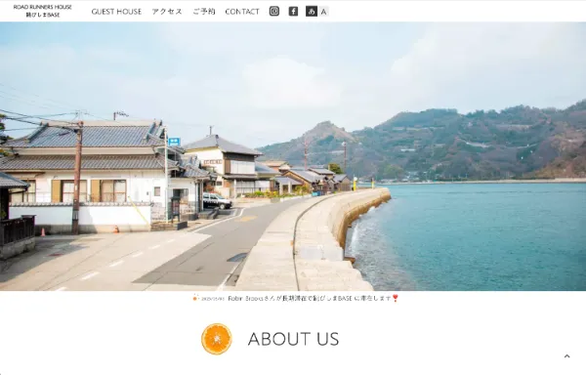The height and width of the screenshot is (375, 586).
Task: Switch site language to Japanese (あ)
Action: (x=312, y=11)
